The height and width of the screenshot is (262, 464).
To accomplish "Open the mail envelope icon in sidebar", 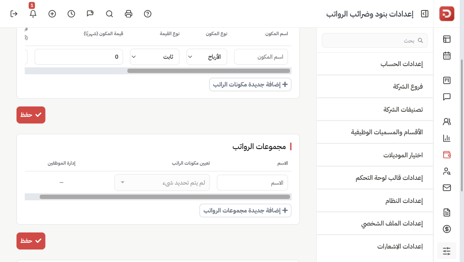I will point(447,188).
